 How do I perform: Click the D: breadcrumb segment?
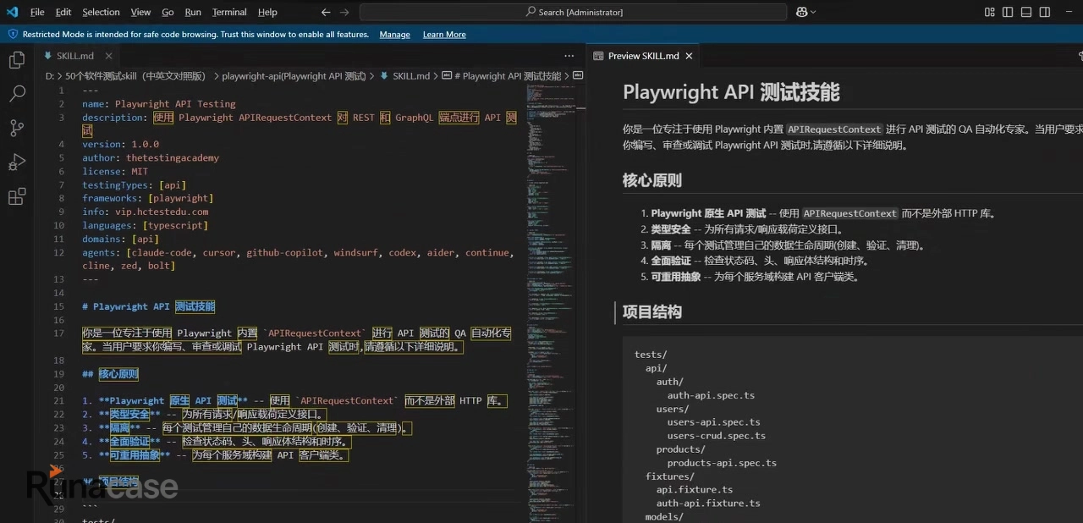[50, 75]
